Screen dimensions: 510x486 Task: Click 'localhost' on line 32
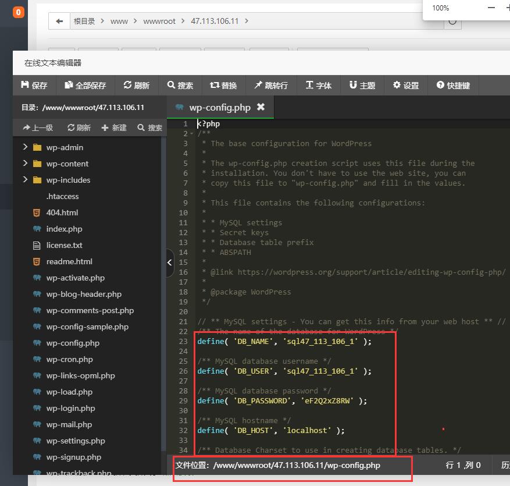tap(306, 430)
